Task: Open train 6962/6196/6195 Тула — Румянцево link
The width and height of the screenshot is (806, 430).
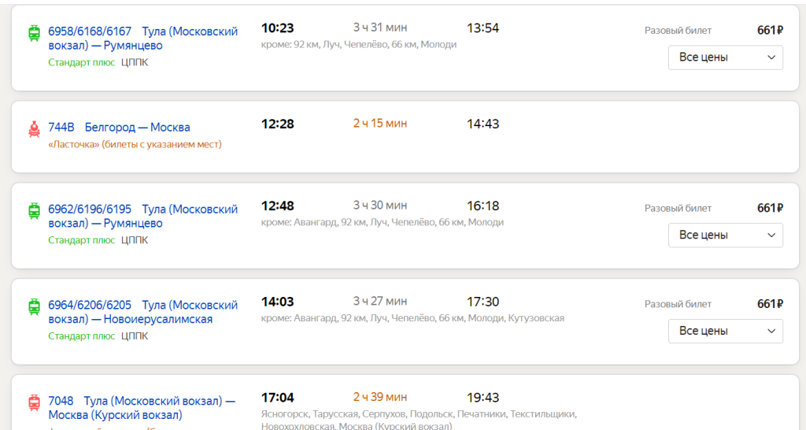Action: point(142,217)
